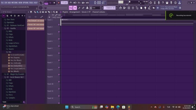Open the Channel rack icon

tap(129, 8)
